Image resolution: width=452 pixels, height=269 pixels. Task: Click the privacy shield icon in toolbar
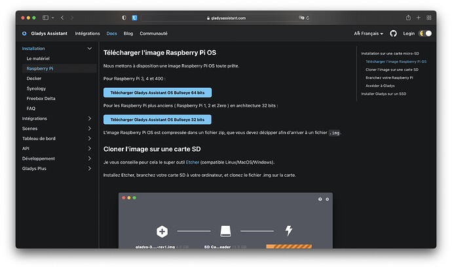124,18
